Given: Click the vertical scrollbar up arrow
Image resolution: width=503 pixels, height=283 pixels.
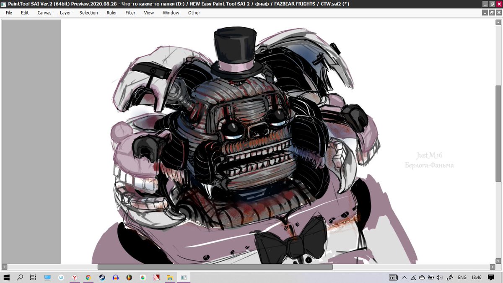Looking at the screenshot, I should pos(498,23).
